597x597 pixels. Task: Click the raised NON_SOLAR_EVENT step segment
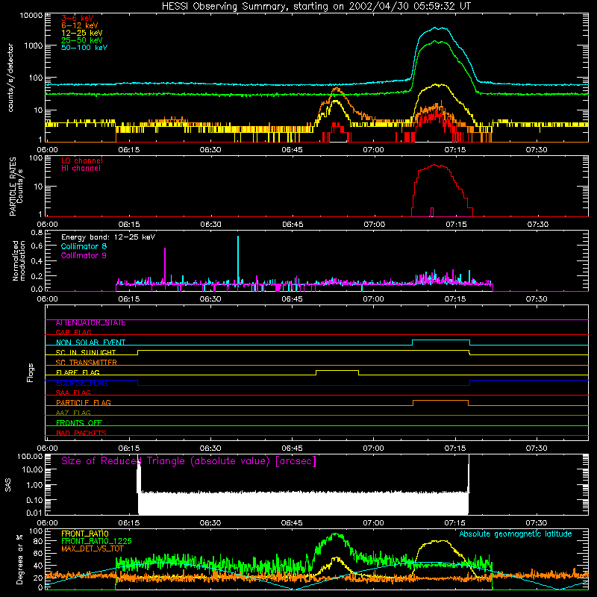point(441,340)
